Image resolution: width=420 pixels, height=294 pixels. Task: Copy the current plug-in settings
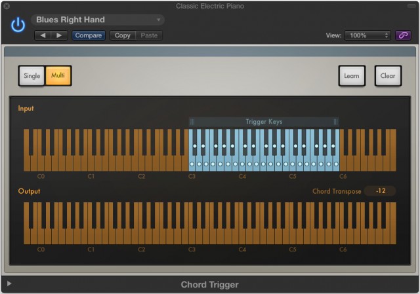coord(123,35)
